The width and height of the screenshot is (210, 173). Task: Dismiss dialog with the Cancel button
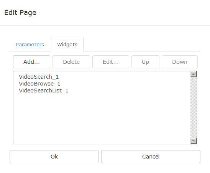tap(151, 157)
